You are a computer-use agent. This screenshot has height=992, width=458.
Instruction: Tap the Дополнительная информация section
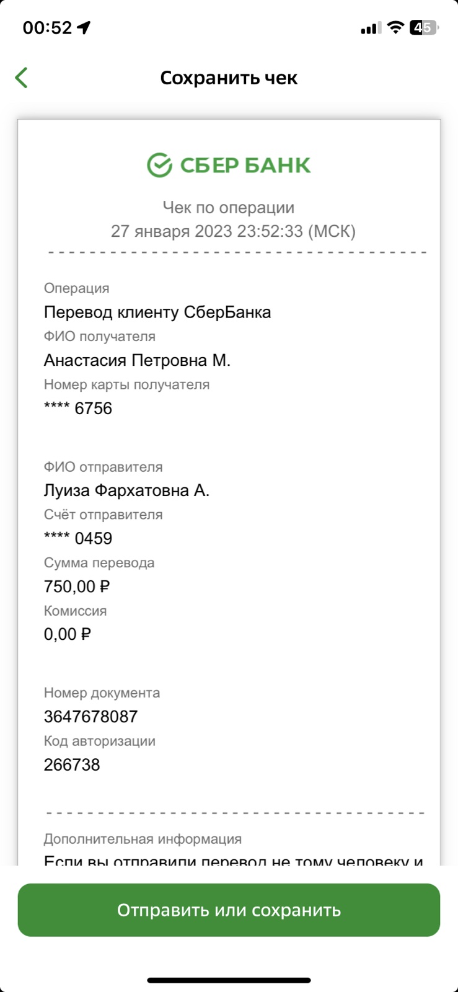pyautogui.click(x=143, y=839)
